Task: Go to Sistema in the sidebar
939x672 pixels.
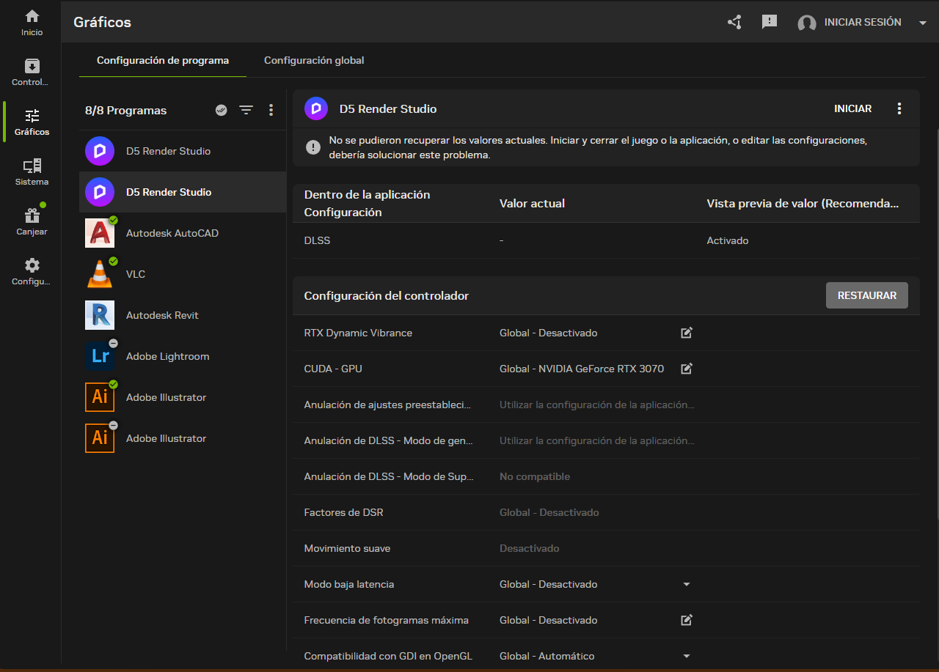Action: pyautogui.click(x=32, y=171)
